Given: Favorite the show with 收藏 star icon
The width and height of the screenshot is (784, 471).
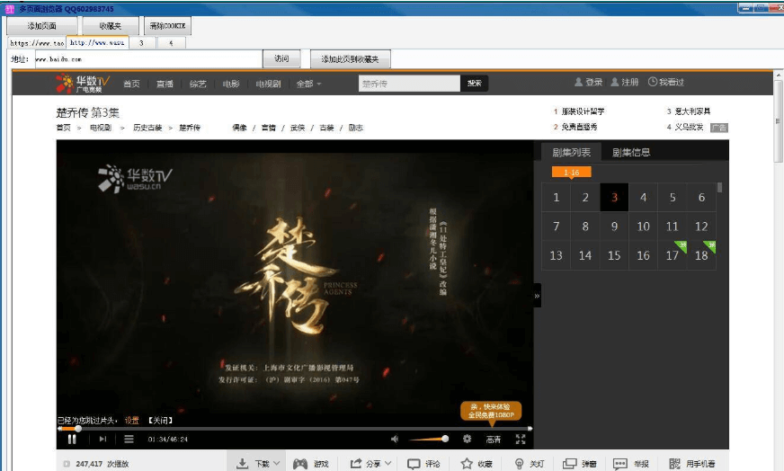Looking at the screenshot, I should pos(467,464).
